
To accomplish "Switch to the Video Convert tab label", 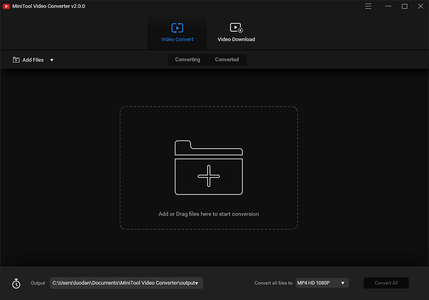I will coord(177,39).
